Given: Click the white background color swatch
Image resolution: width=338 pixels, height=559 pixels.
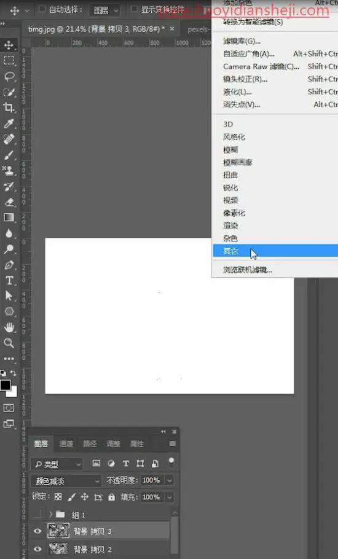Looking at the screenshot, I should coord(14,393).
